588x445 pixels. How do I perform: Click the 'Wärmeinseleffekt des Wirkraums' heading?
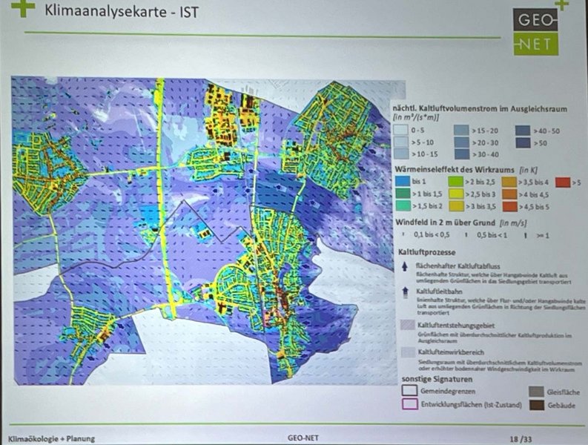coord(455,170)
